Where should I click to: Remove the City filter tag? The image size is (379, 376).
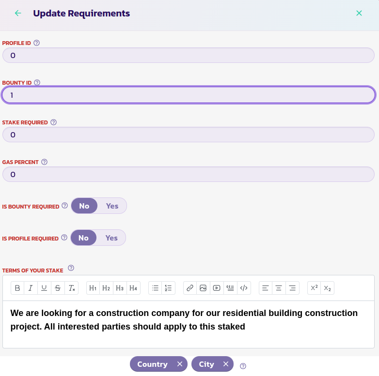(x=226, y=364)
